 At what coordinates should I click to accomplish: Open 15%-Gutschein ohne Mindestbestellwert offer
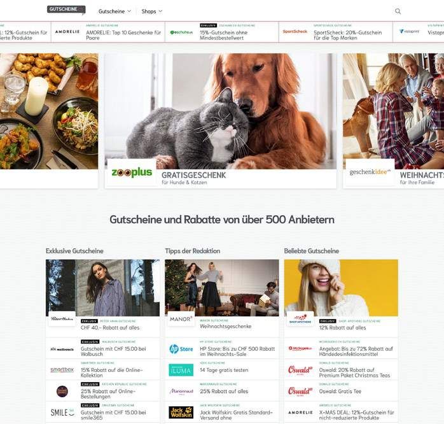(x=224, y=35)
